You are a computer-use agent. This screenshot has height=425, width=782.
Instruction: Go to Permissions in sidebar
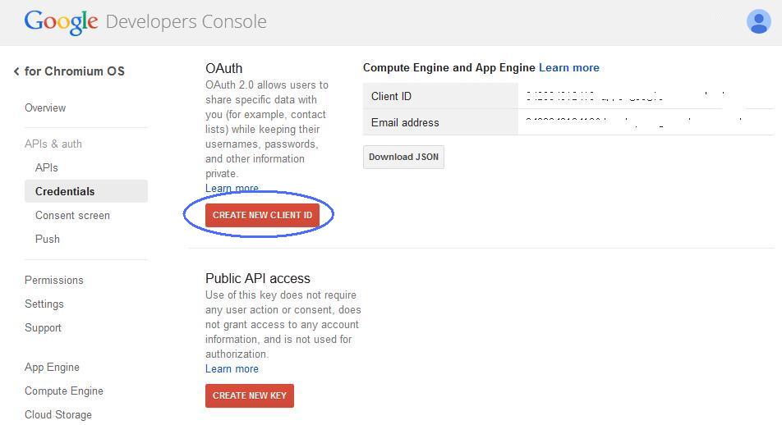click(x=54, y=280)
